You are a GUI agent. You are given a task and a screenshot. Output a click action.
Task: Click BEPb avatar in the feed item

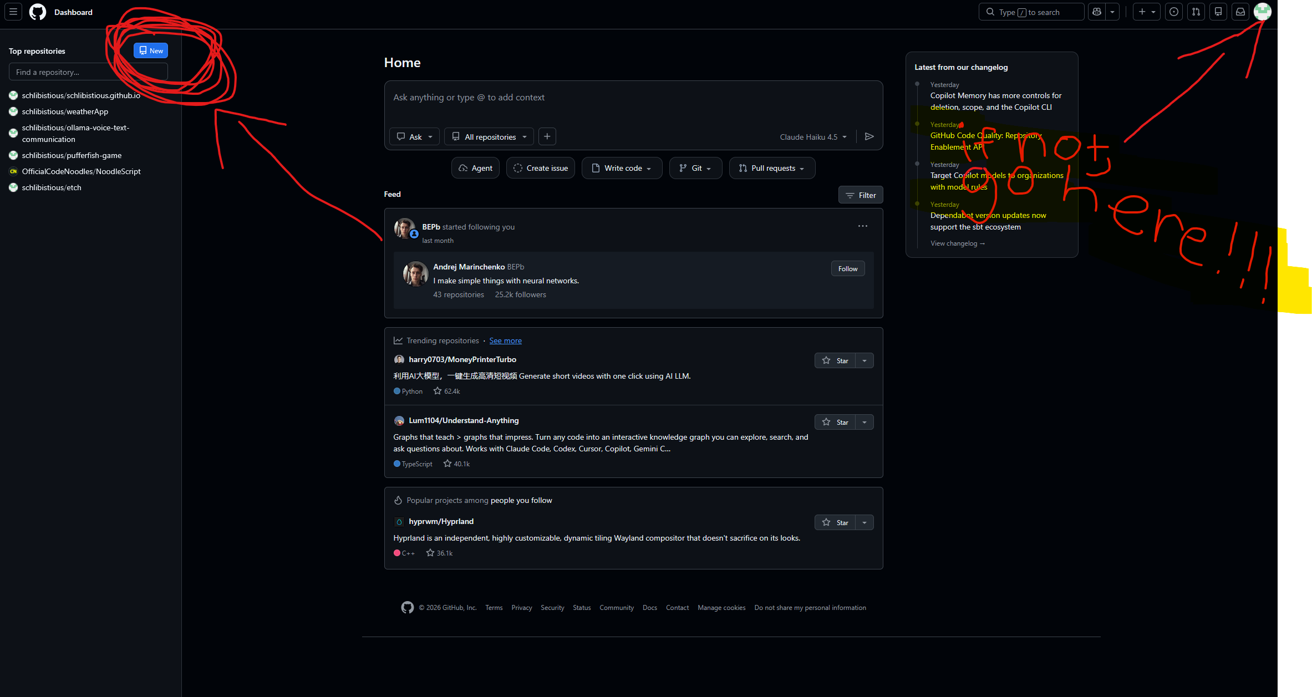(405, 228)
